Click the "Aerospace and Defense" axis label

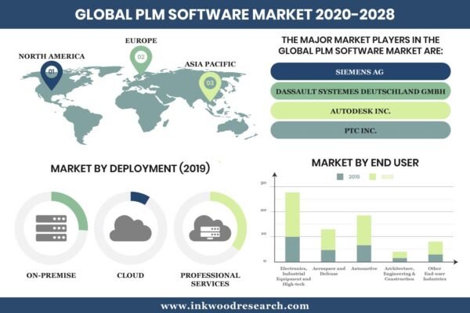[x=329, y=271]
